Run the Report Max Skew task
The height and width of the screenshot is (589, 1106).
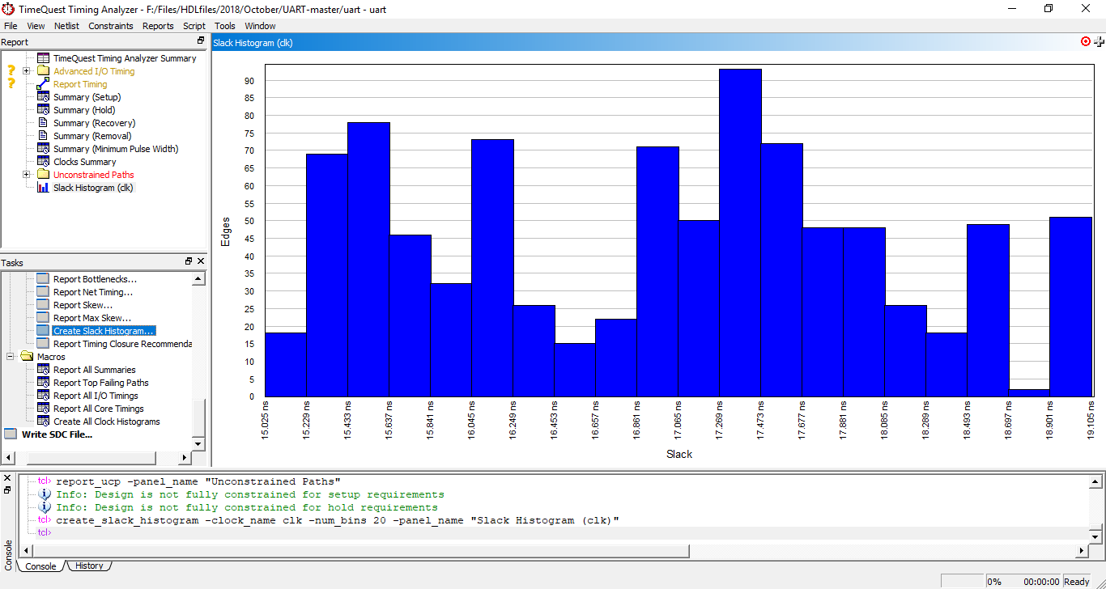pyautogui.click(x=92, y=318)
